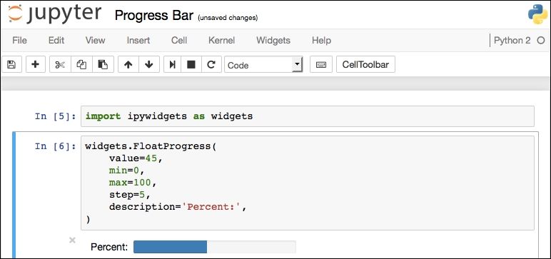Click the Progress Bar notebook title

(x=154, y=16)
